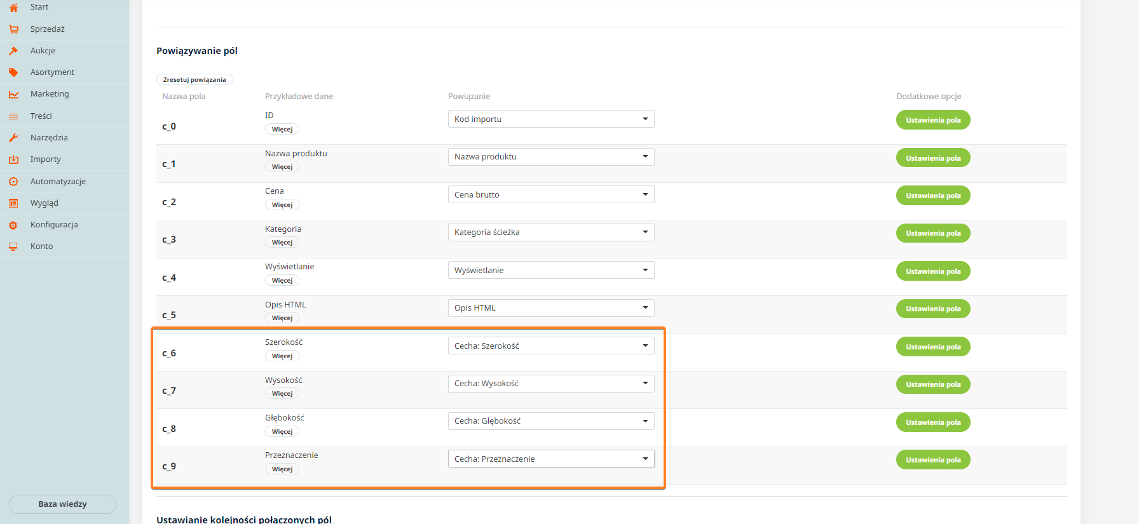This screenshot has width=1139, height=524.
Task: Open the Kategoria ścieżka dropdown
Action: [550, 232]
